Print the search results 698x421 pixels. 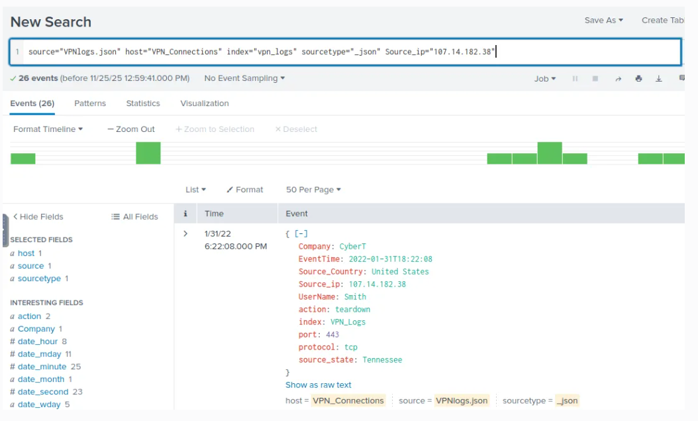tap(639, 78)
